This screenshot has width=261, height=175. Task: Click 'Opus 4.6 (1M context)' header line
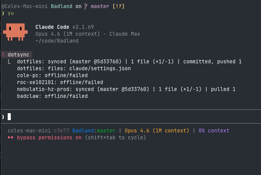point(68,34)
